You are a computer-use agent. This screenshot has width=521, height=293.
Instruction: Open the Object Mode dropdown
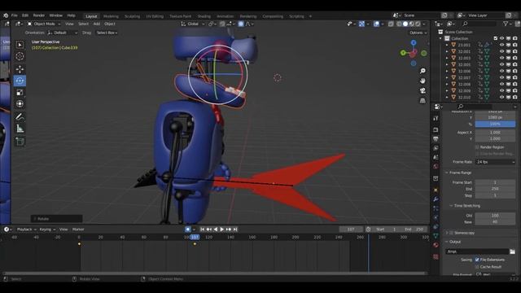point(44,24)
